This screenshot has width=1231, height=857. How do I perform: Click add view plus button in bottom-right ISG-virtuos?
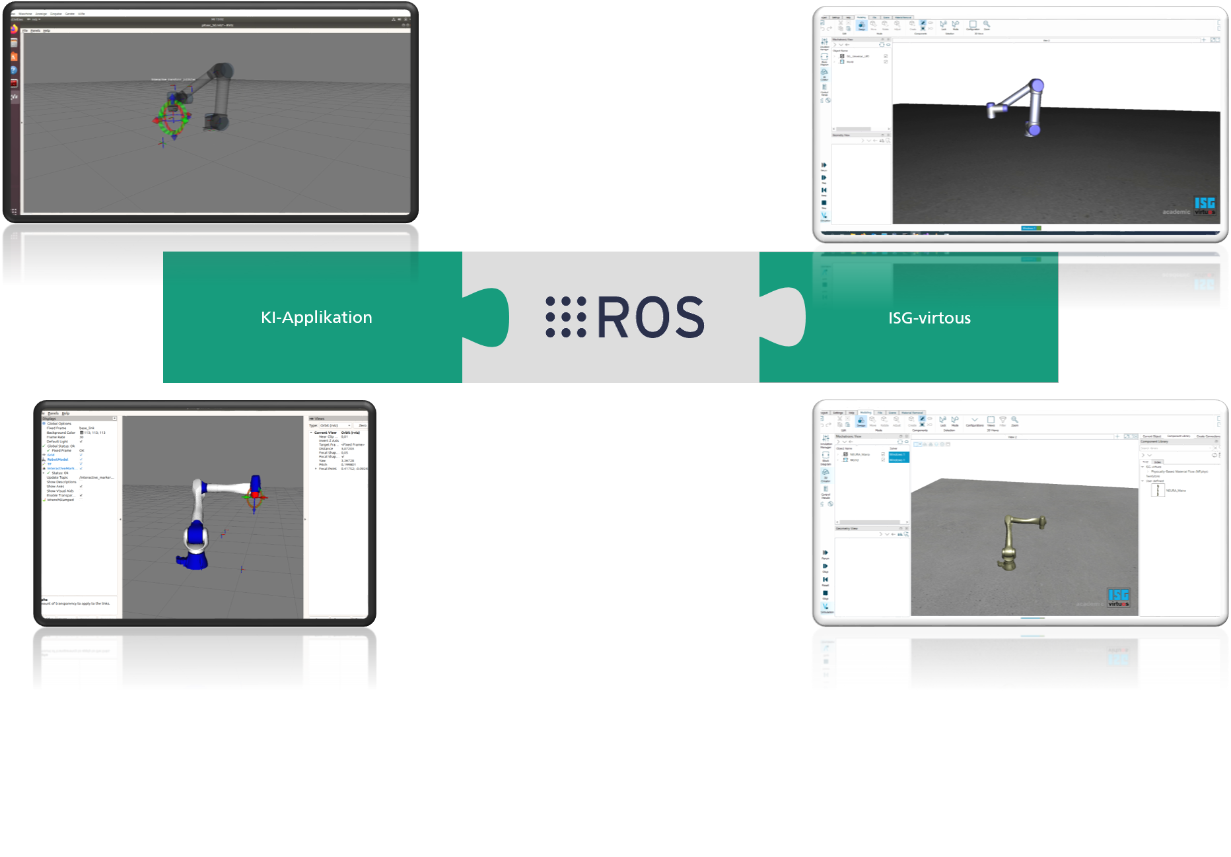1117,436
